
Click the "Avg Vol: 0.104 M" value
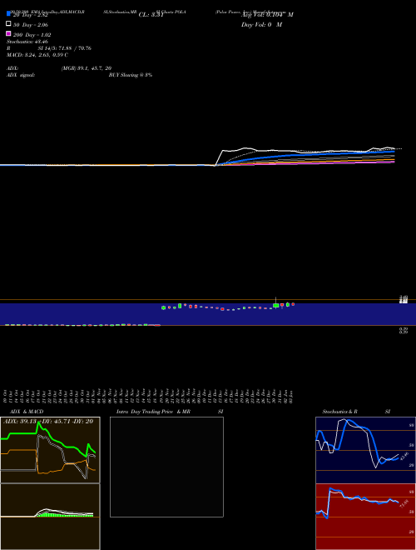[267, 15]
